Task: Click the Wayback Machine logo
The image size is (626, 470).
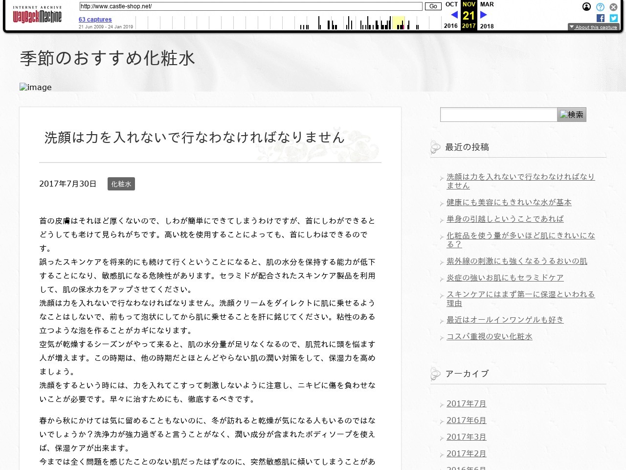Action: tap(37, 15)
